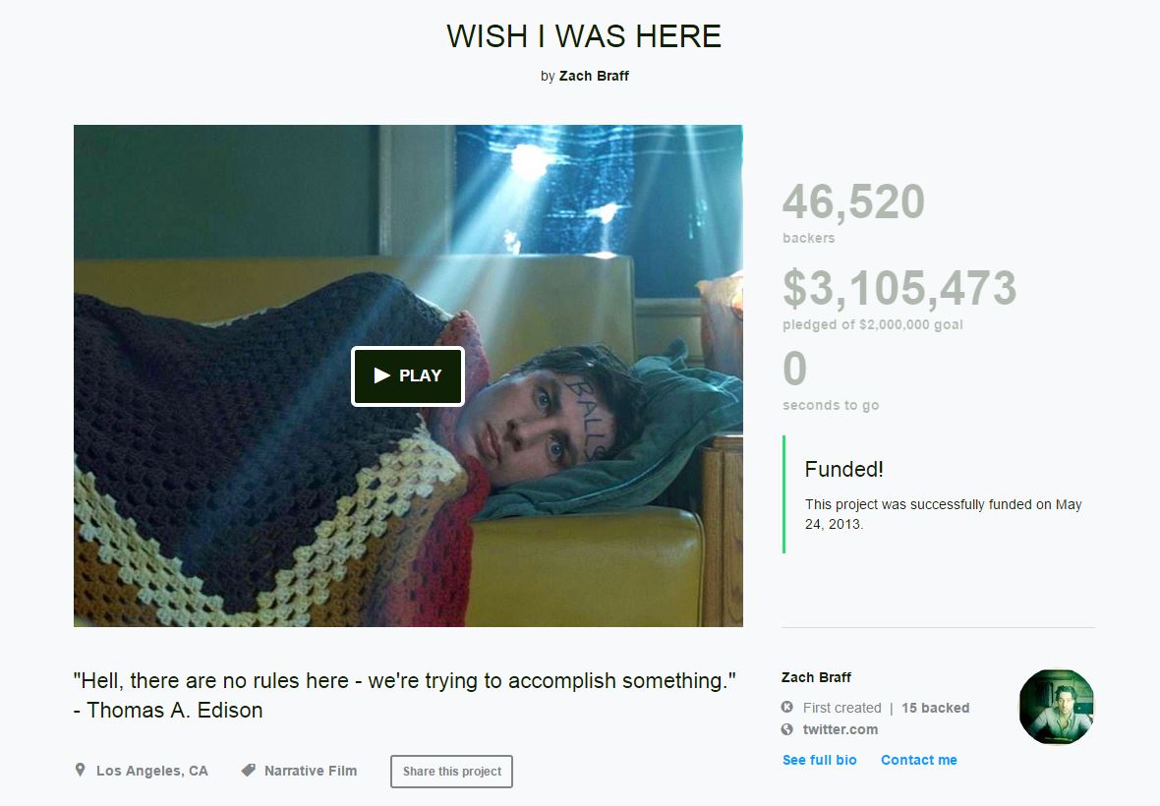The width and height of the screenshot is (1160, 806).
Task: Click the 15 backed link
Action: [935, 708]
